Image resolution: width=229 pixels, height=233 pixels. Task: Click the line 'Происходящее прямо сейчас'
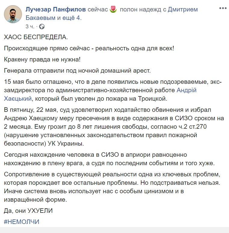89,49
